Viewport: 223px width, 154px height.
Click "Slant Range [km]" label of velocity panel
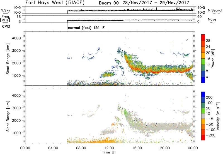click(x=8, y=116)
